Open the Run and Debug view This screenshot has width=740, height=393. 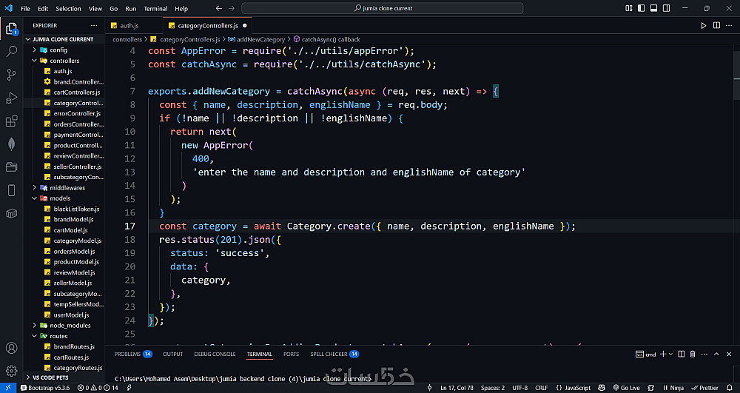[11, 98]
